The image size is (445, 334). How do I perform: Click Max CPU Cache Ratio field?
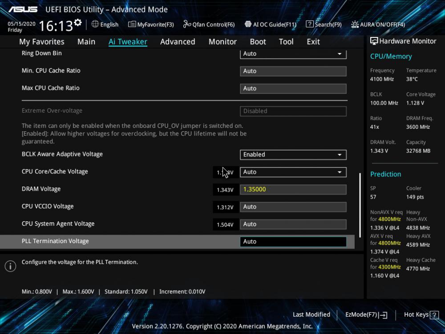293,88
